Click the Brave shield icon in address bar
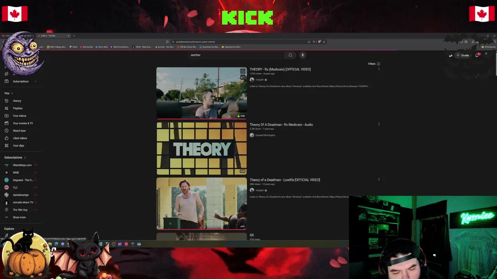This screenshot has height=279, width=497. 319,42
